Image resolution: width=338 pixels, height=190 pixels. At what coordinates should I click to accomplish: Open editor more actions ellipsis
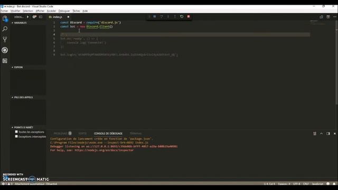[x=335, y=17]
